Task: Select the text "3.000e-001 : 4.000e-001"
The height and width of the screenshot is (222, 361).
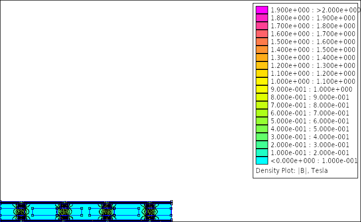Action: click(x=310, y=137)
